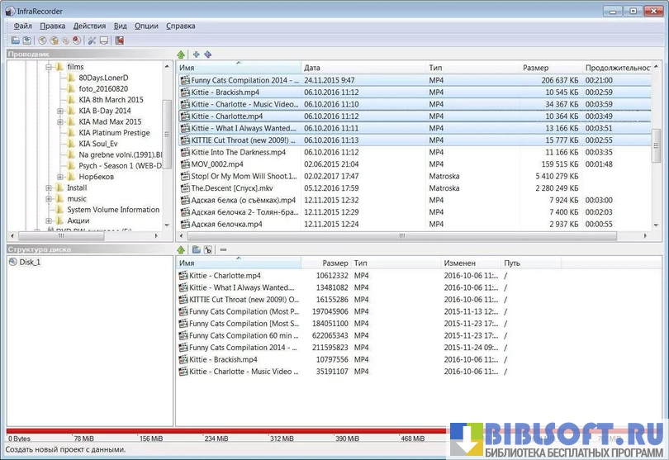Sort the explorer list by Размер column header

coord(535,68)
